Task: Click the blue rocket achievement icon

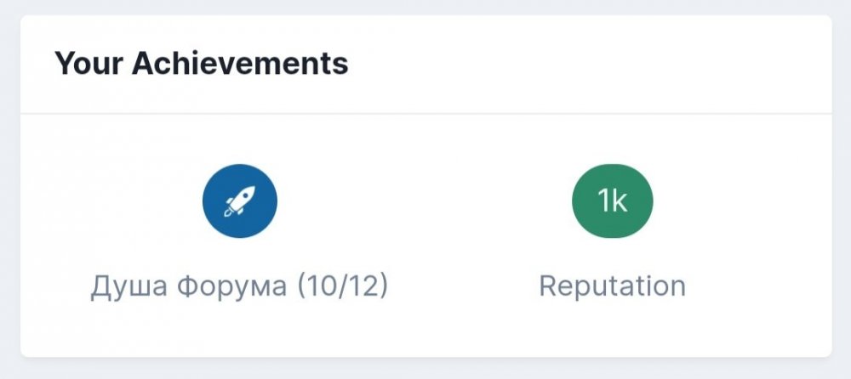Action: [239, 201]
